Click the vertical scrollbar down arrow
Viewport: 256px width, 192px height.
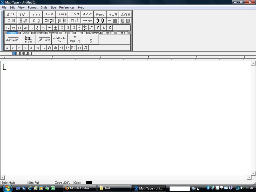pos(253,173)
